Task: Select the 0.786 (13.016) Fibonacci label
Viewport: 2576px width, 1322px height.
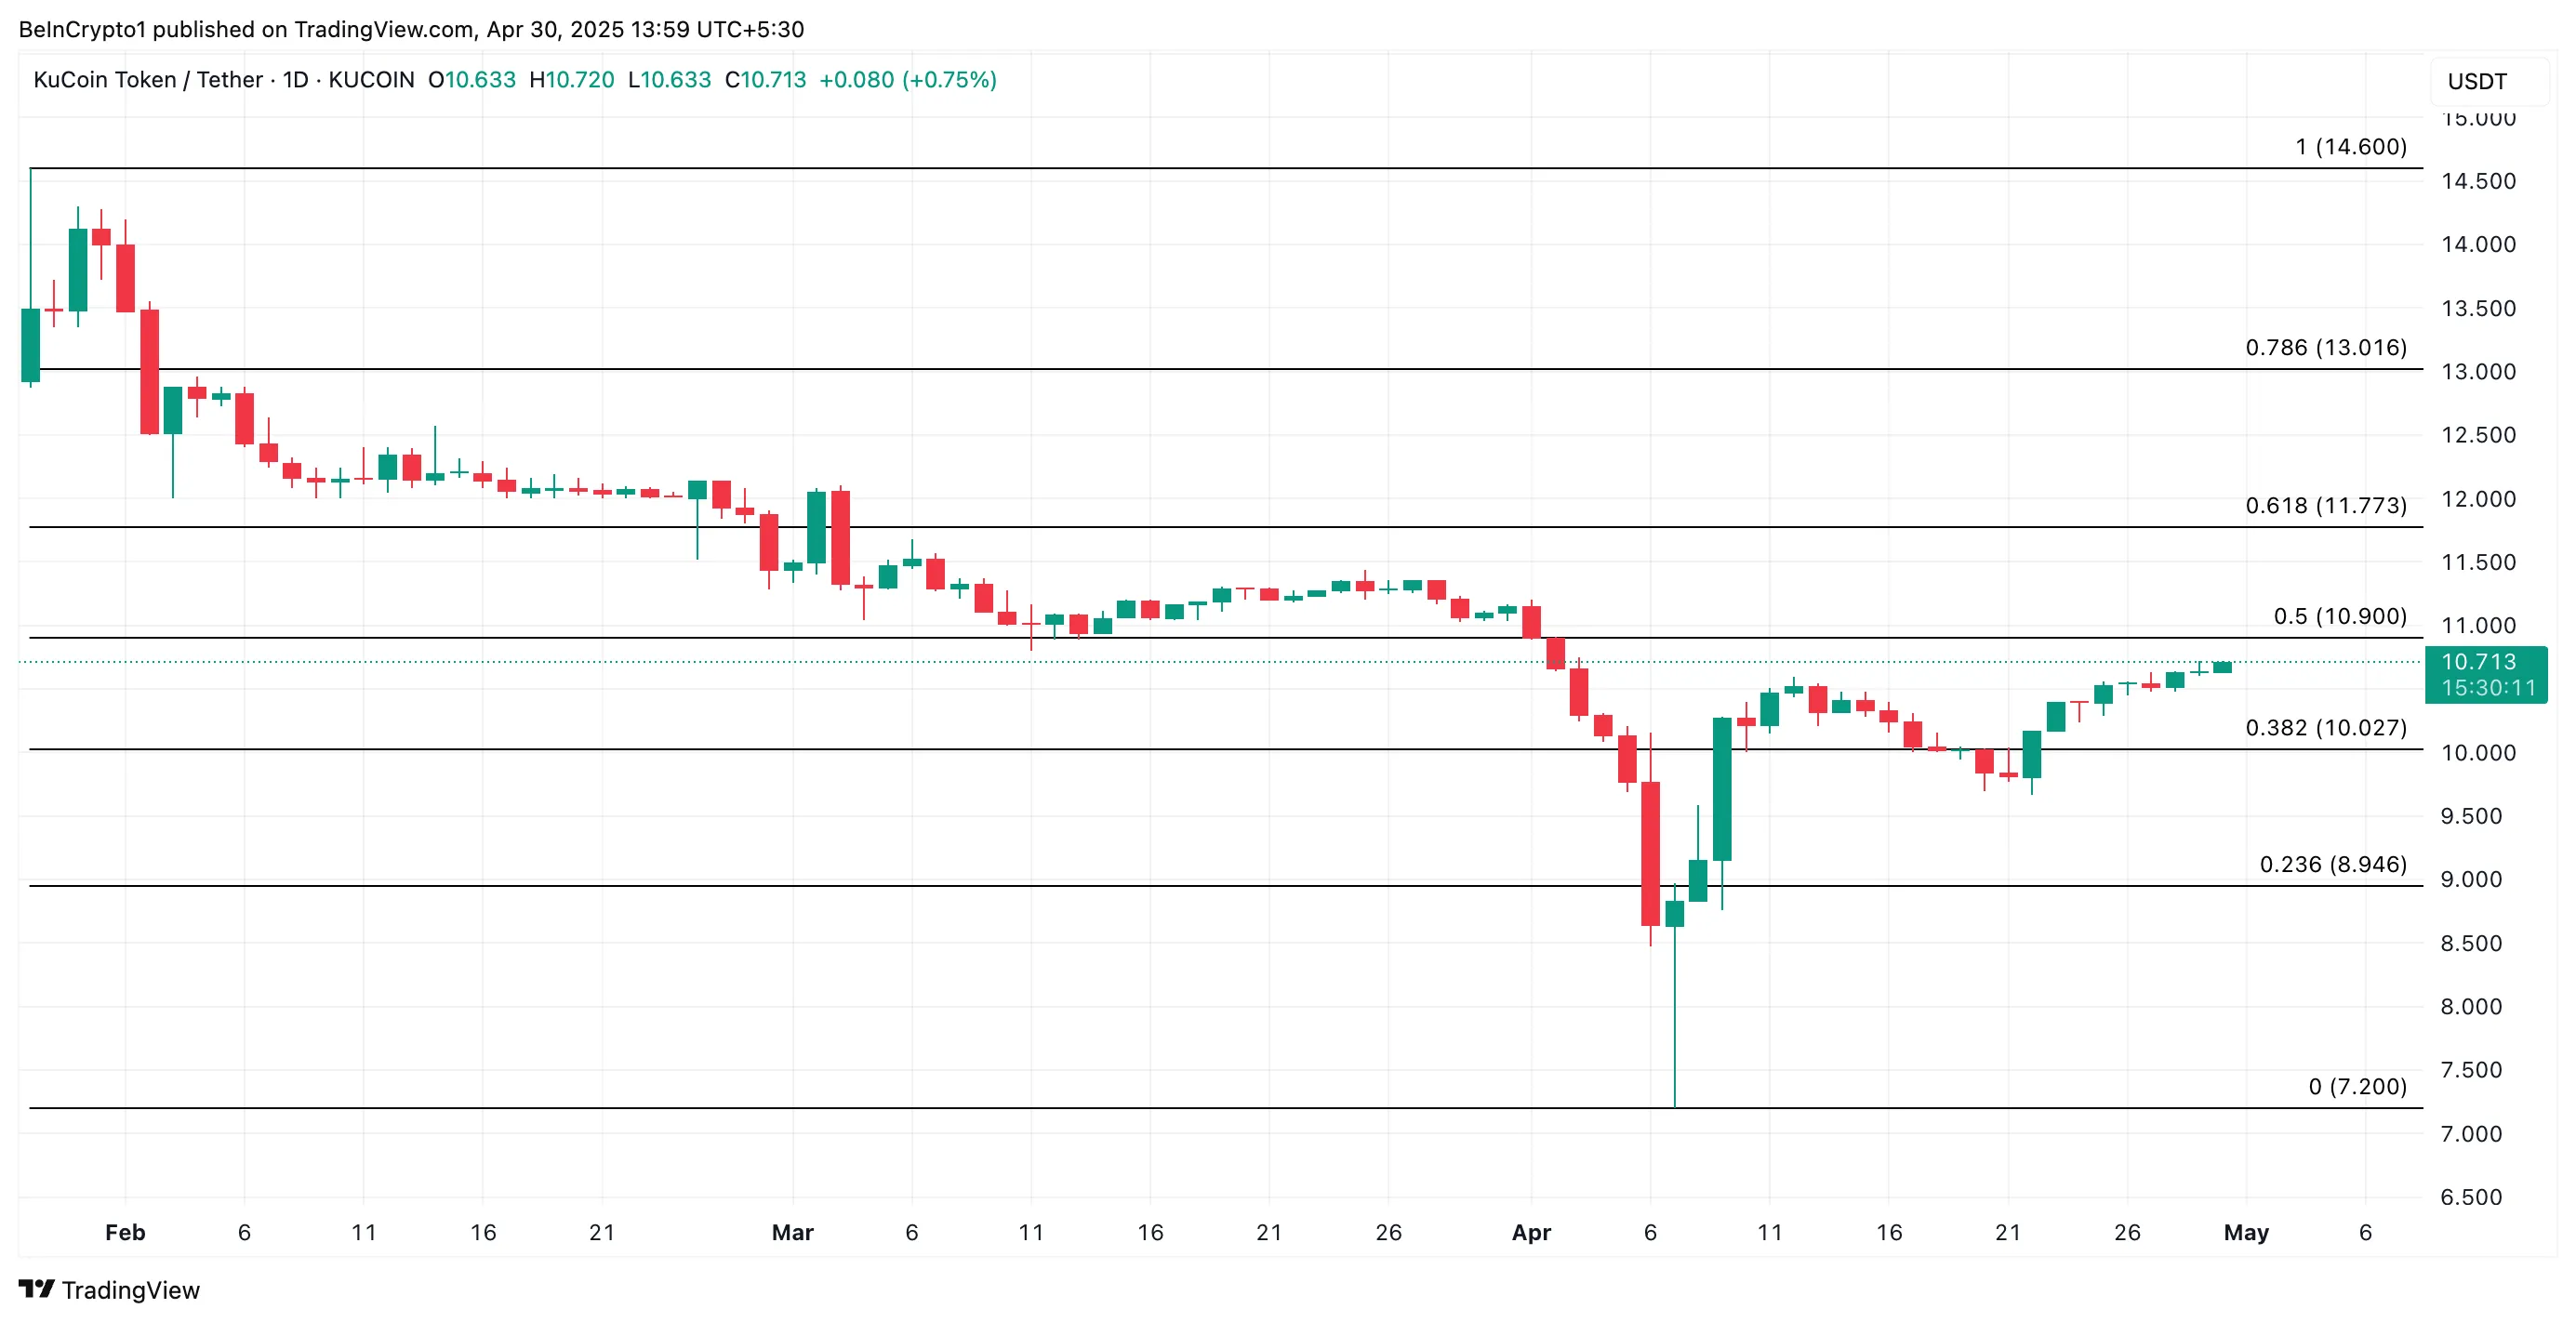Action: (x=2325, y=348)
